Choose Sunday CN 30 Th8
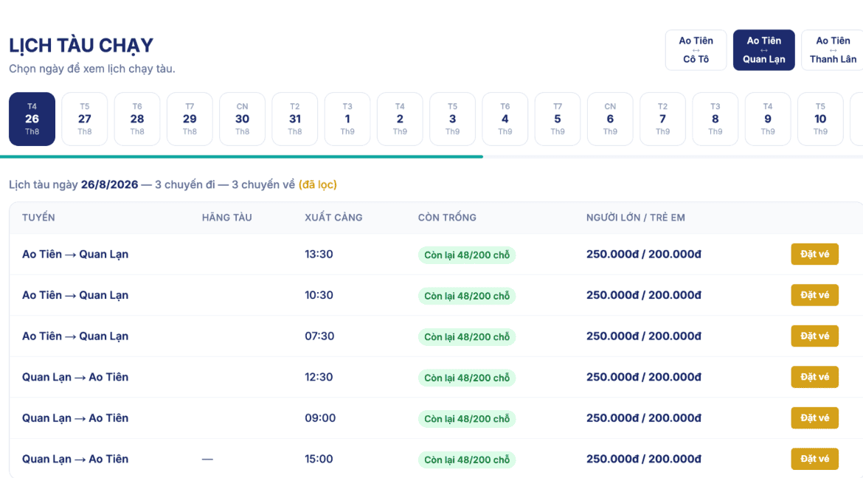The height and width of the screenshot is (478, 863). click(242, 119)
